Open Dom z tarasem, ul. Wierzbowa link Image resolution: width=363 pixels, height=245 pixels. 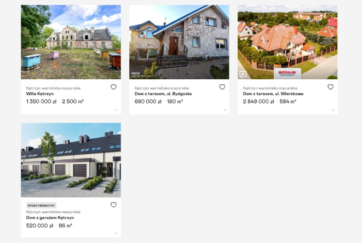tap(273, 94)
